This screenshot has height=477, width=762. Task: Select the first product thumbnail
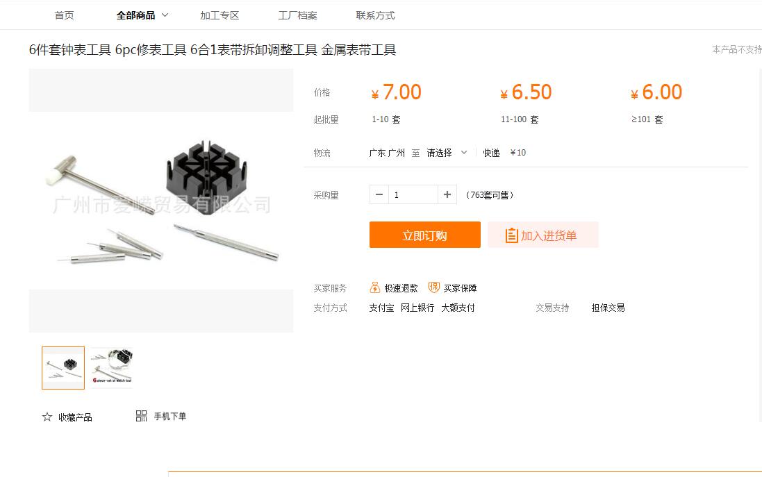(63, 368)
